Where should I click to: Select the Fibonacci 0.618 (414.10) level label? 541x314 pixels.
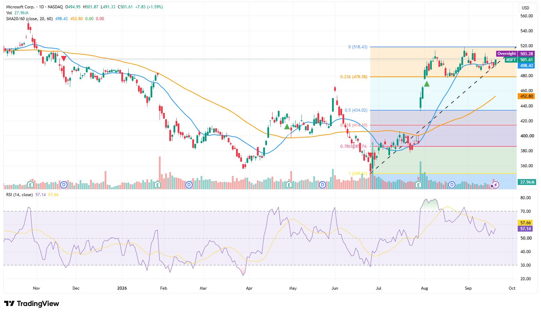pyautogui.click(x=354, y=125)
